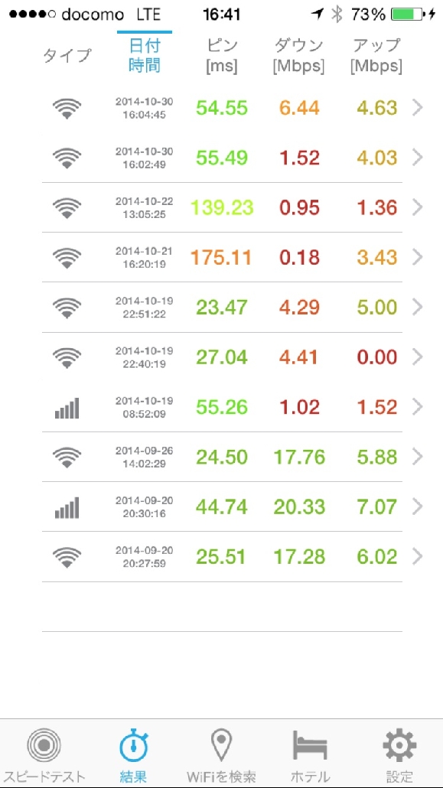Select the result with 0.00 upload
This screenshot has width=443, height=788.
(x=222, y=357)
